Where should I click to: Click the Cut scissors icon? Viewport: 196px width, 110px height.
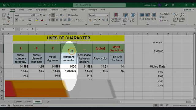[9, 14]
